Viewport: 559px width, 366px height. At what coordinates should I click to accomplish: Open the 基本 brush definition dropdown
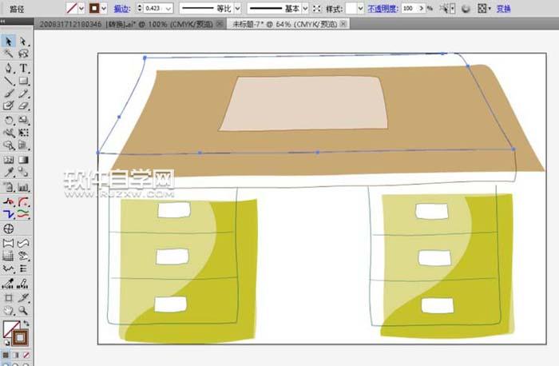pos(305,9)
